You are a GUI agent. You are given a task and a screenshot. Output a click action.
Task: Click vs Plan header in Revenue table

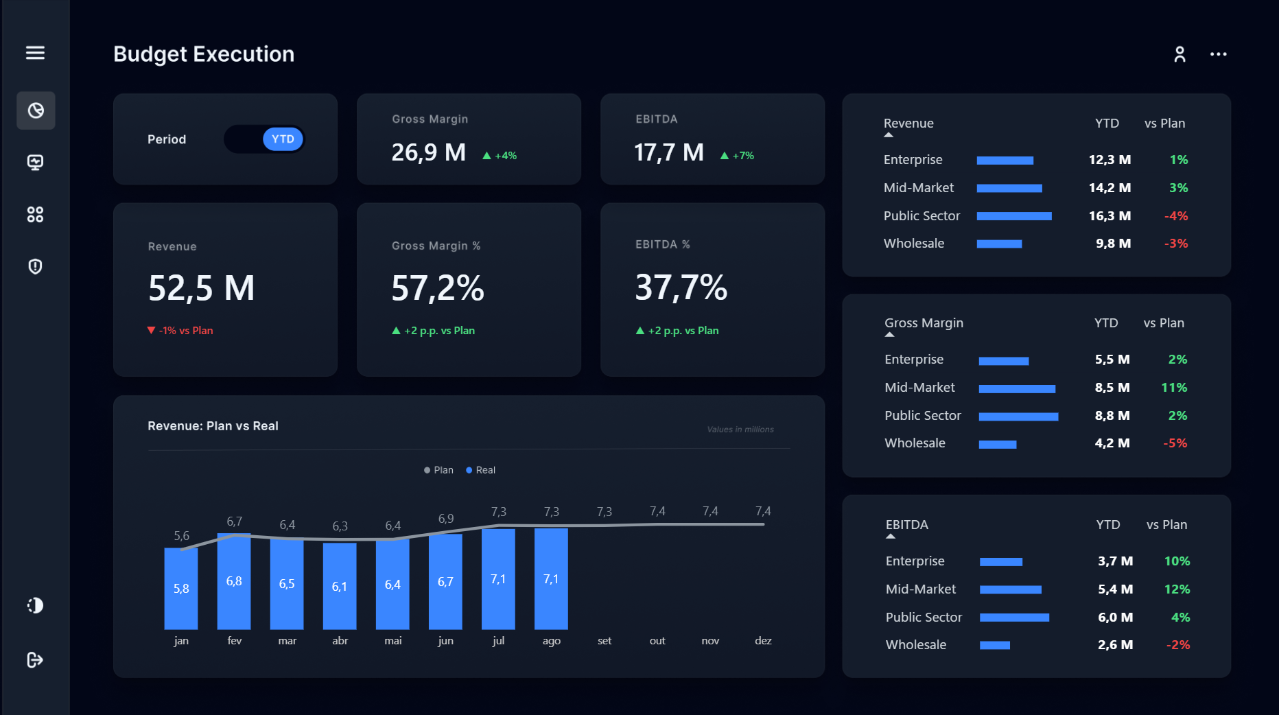[1164, 124]
